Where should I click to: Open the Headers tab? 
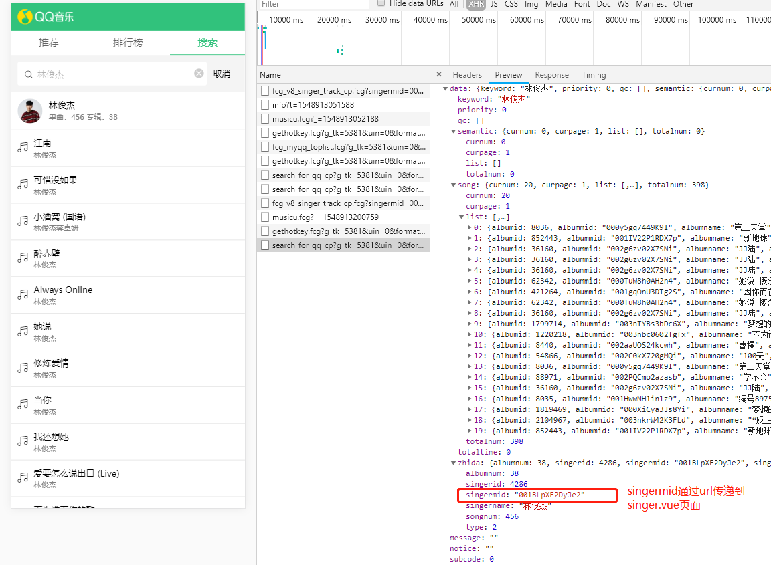coord(467,75)
